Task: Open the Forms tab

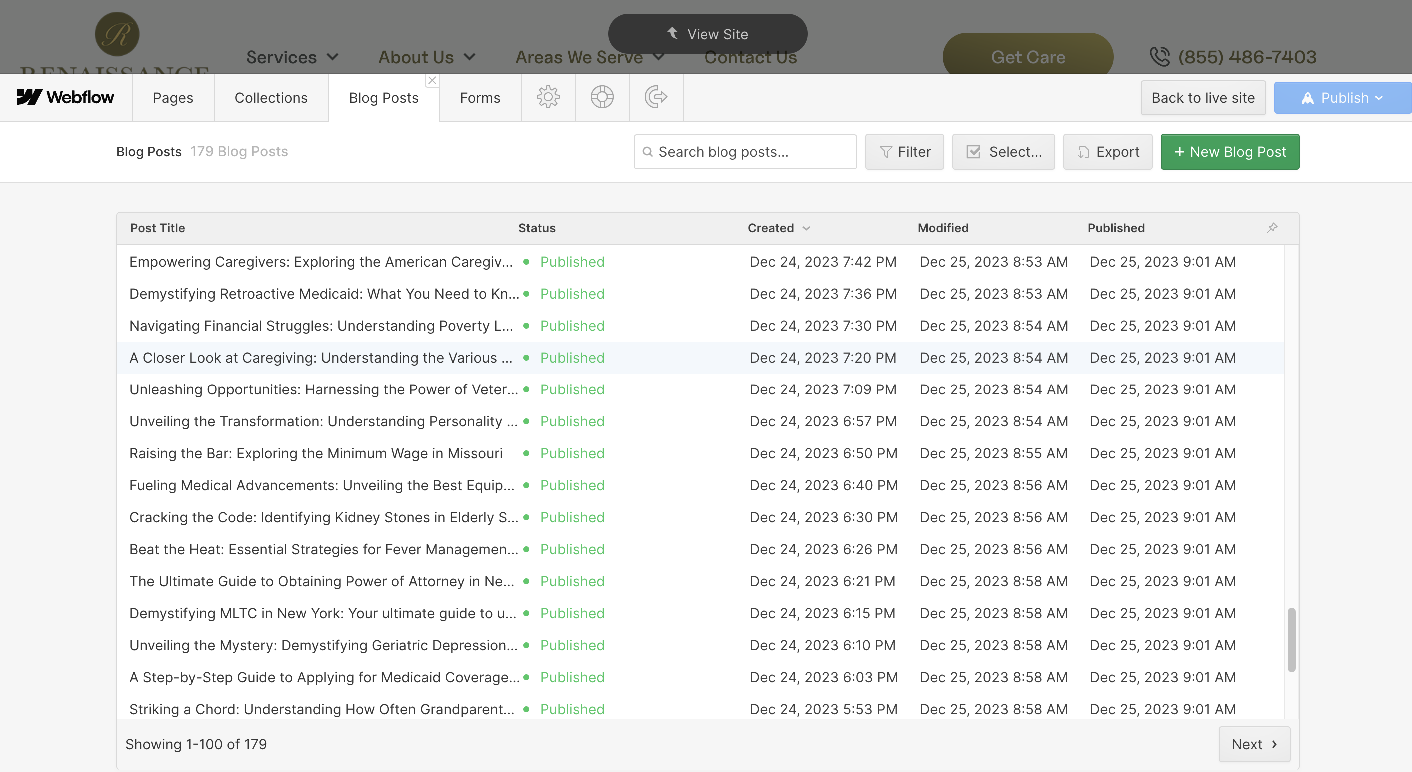Action: coord(480,97)
